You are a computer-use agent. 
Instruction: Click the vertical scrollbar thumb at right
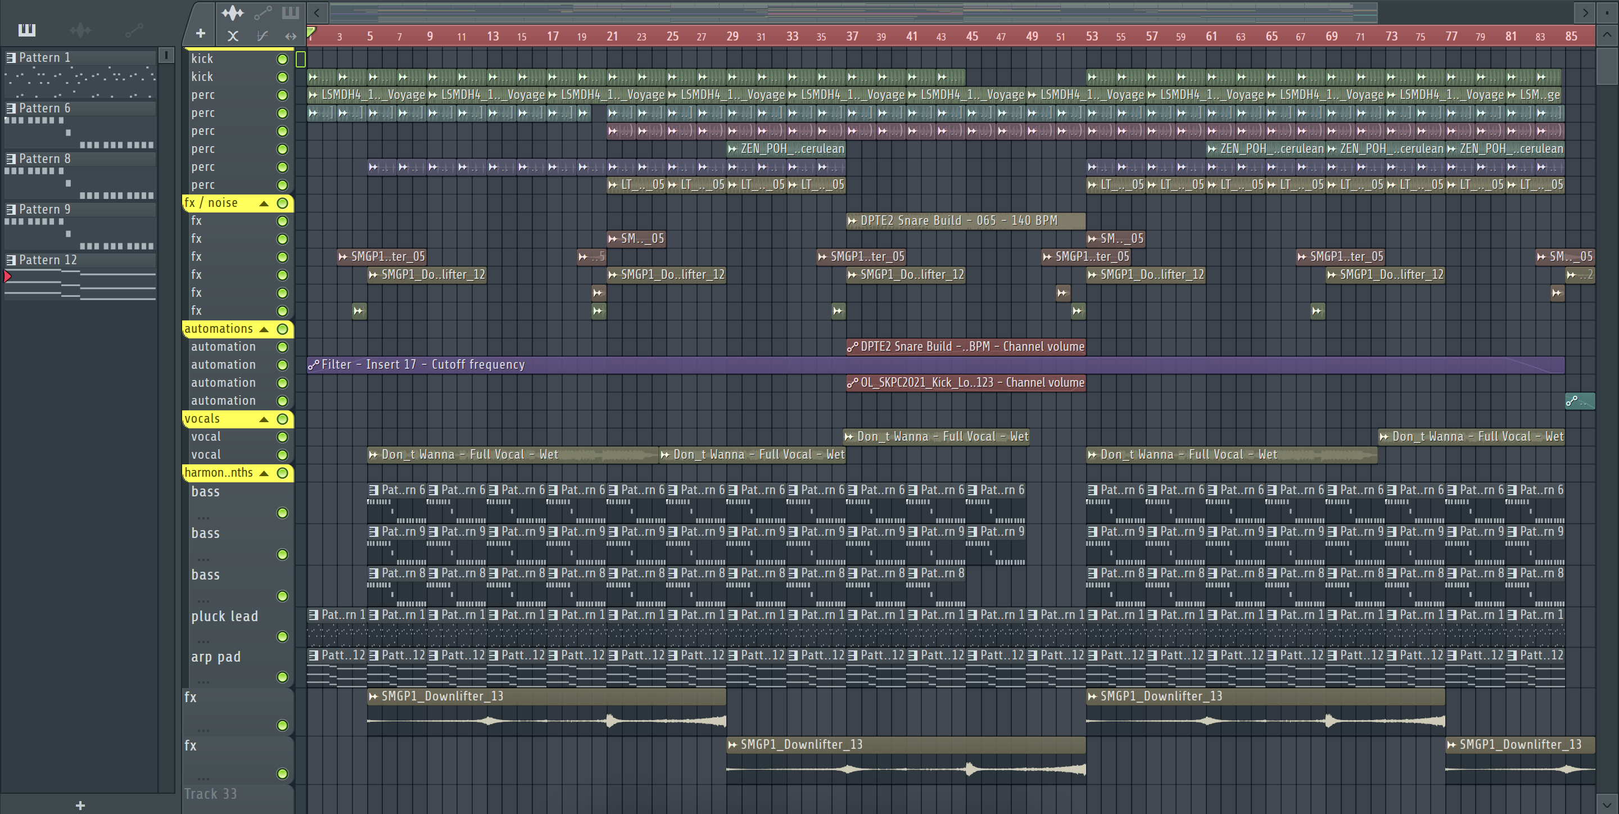[x=1608, y=66]
